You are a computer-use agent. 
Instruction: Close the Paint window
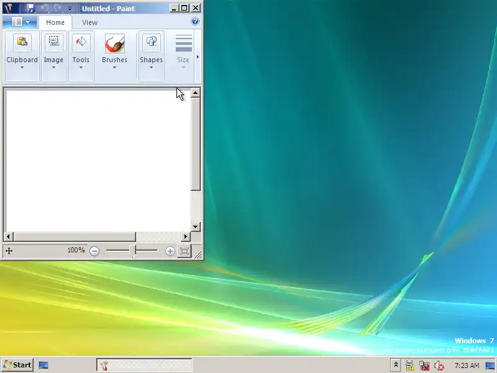(196, 8)
